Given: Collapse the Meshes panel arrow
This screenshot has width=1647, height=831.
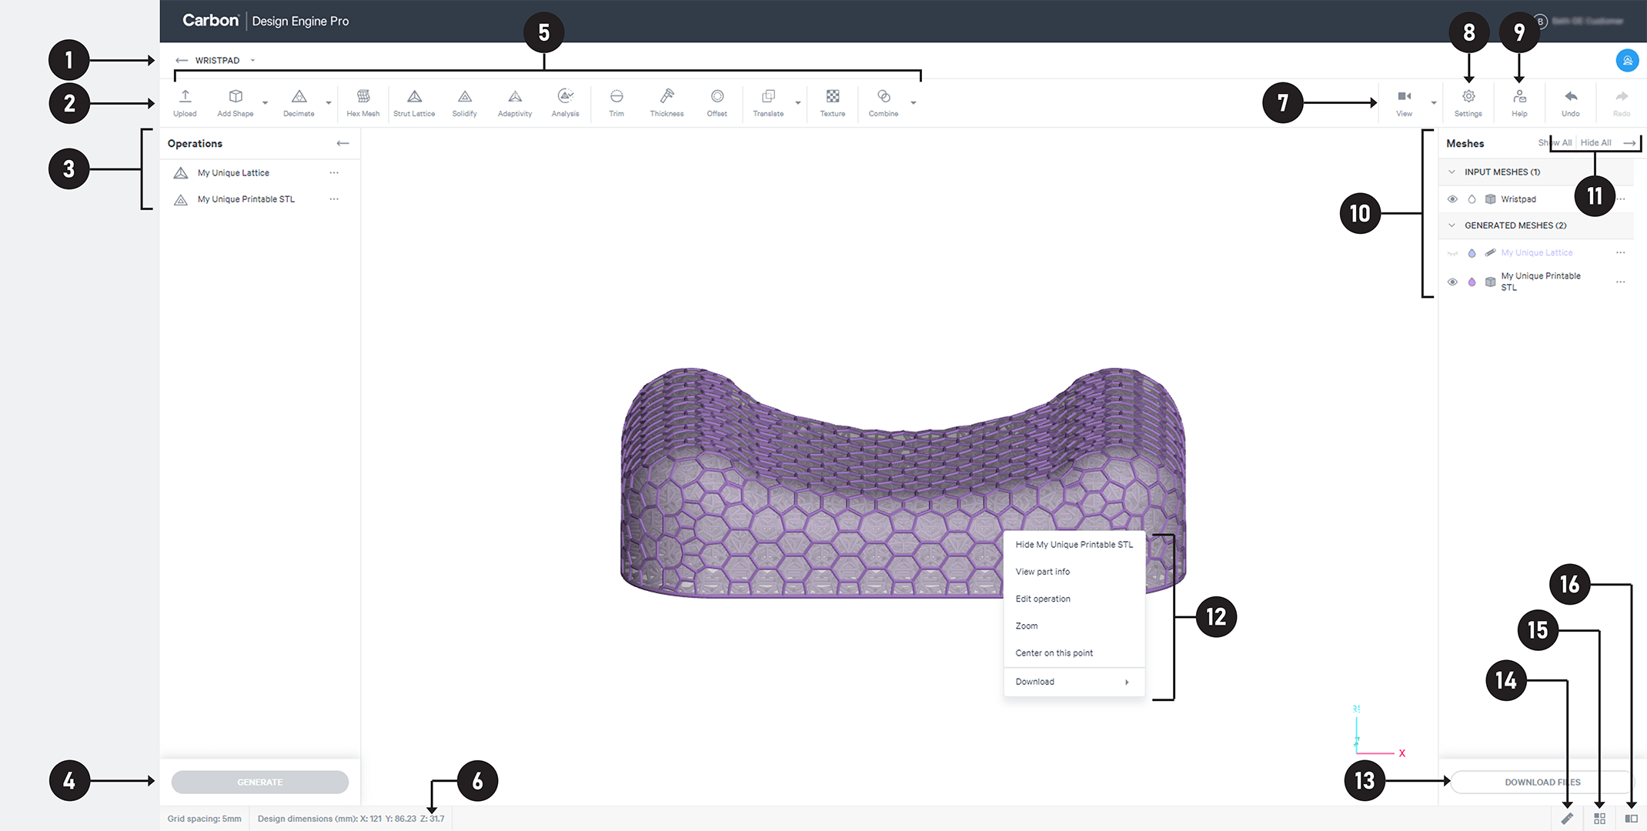Looking at the screenshot, I should point(1629,143).
